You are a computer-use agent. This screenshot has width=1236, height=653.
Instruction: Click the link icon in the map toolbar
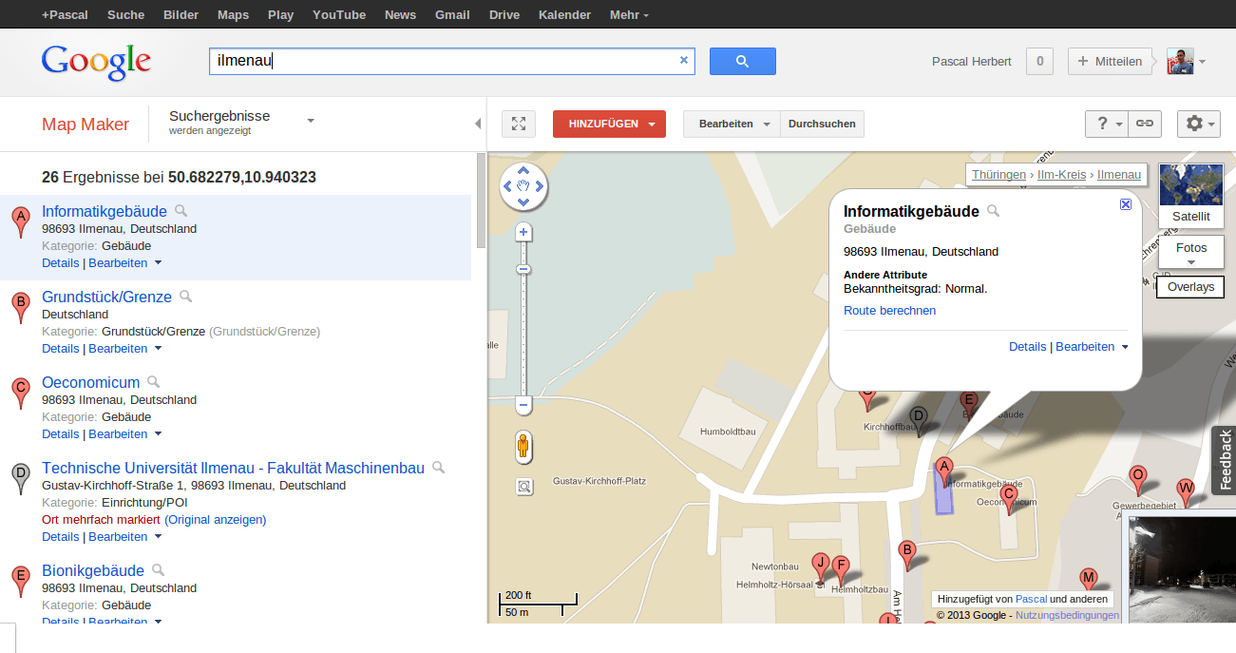[x=1145, y=124]
